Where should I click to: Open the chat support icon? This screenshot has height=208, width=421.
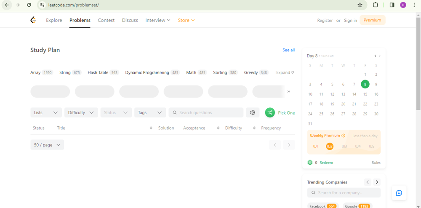399,193
